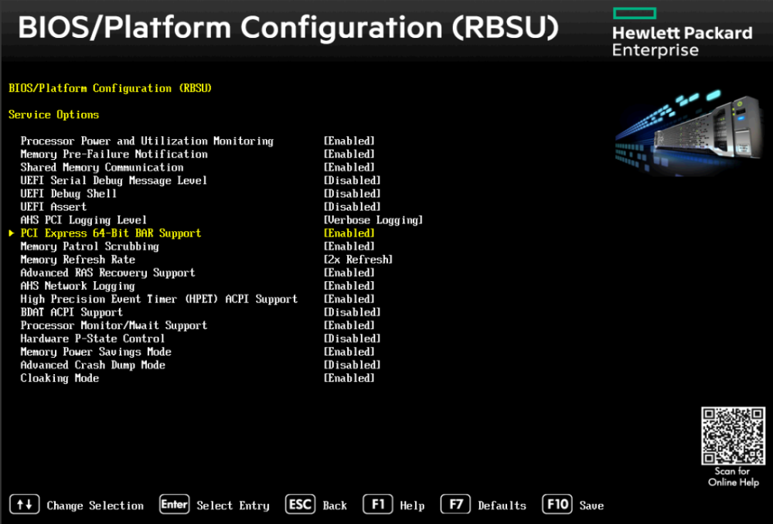Select Shared Memory Communication option
Image resolution: width=773 pixels, height=524 pixels.
[102, 168]
